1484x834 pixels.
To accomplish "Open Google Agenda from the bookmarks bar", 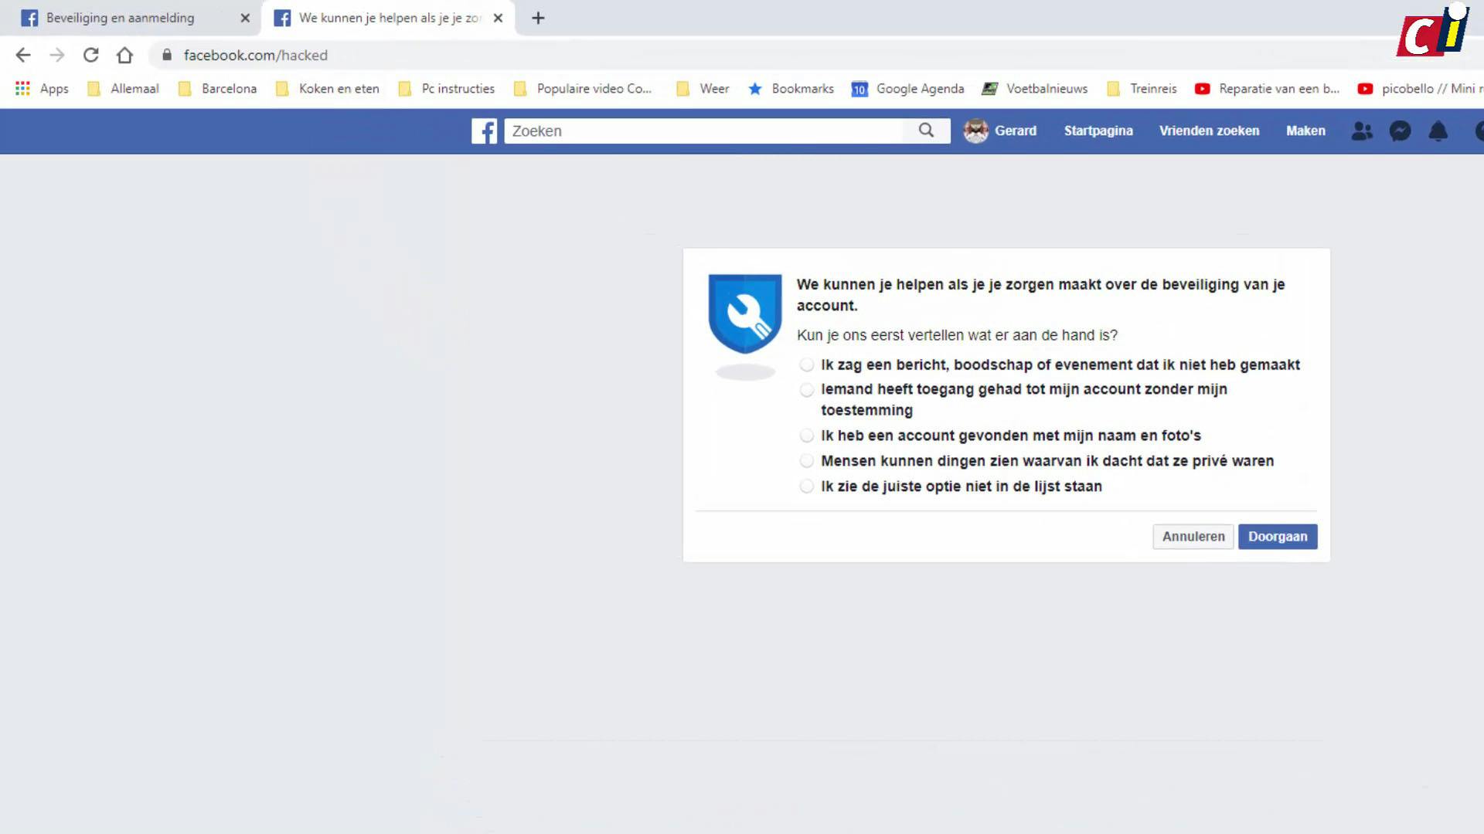I will [x=920, y=88].
